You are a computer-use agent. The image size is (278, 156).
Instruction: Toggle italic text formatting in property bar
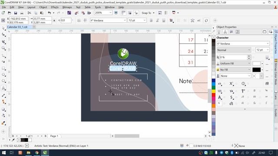(x=157, y=20)
